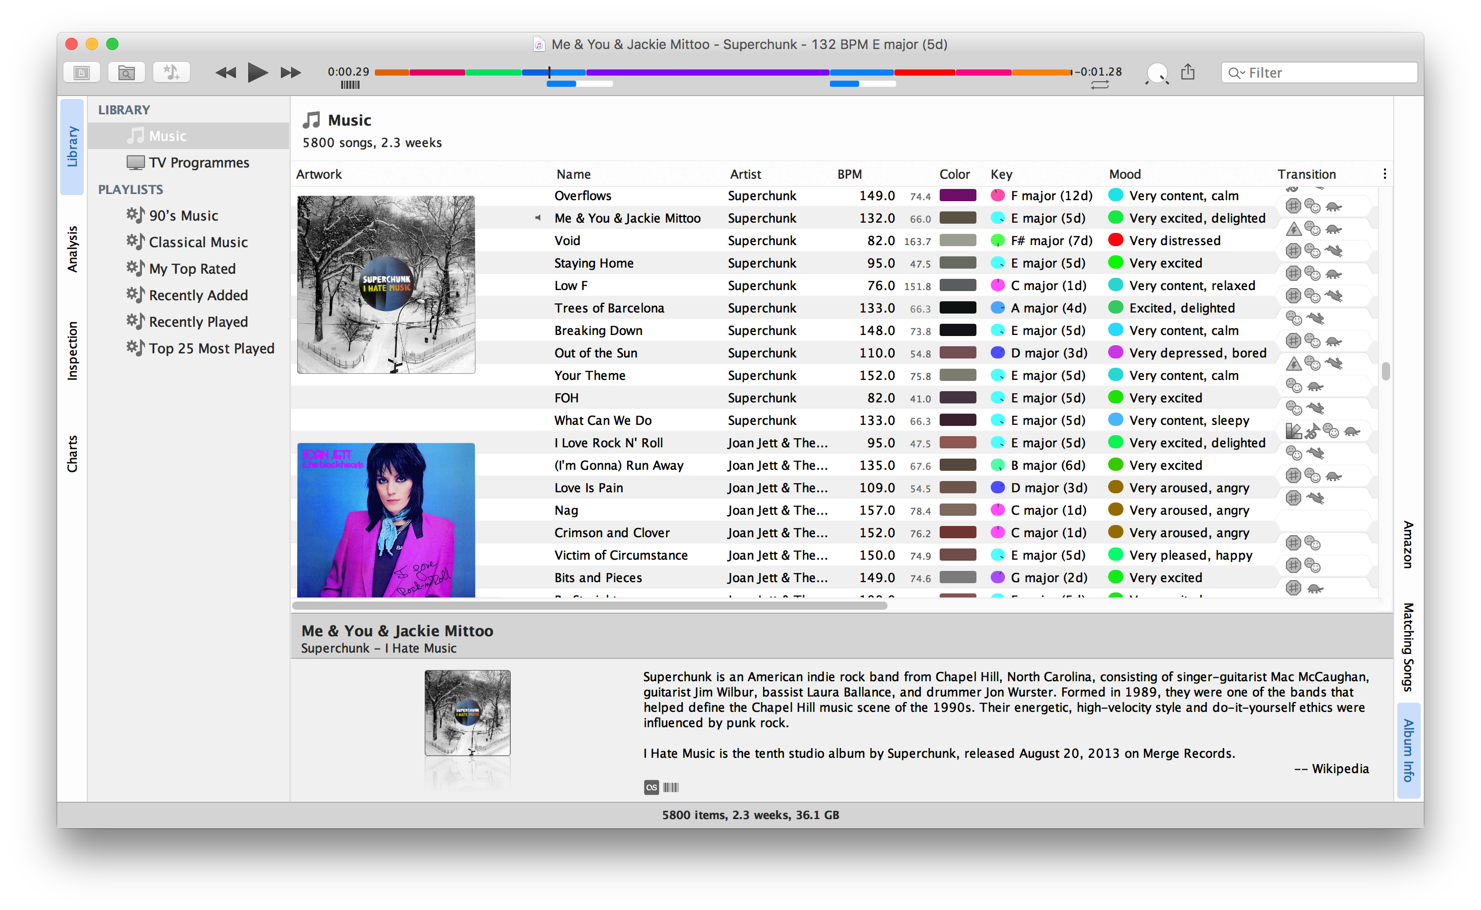Sort by the Mood column header
Viewport: 1481px width, 910px height.
1124,175
